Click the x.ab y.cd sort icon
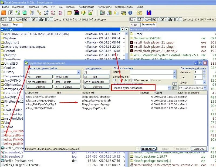216x167 pixels. click(46, 13)
